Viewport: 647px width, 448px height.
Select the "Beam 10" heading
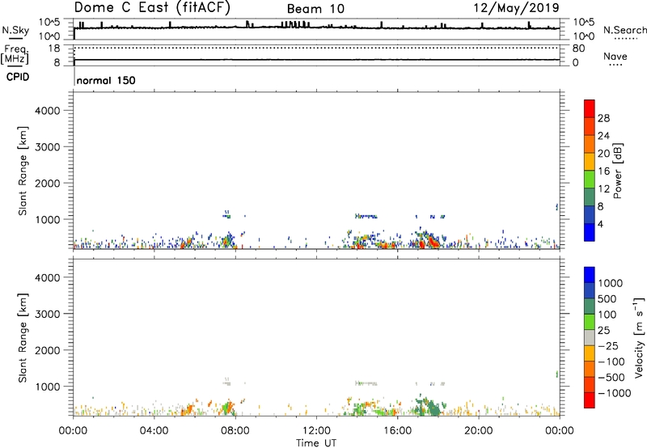pos(315,9)
